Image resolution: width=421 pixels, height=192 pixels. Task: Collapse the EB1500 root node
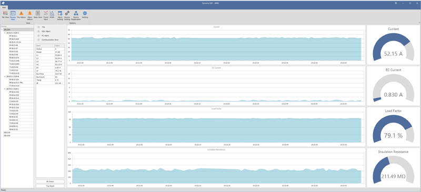pyautogui.click(x=2, y=29)
